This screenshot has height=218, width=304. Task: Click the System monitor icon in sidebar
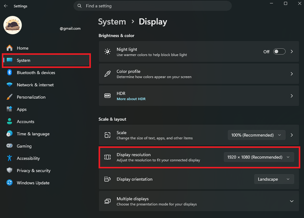9,60
